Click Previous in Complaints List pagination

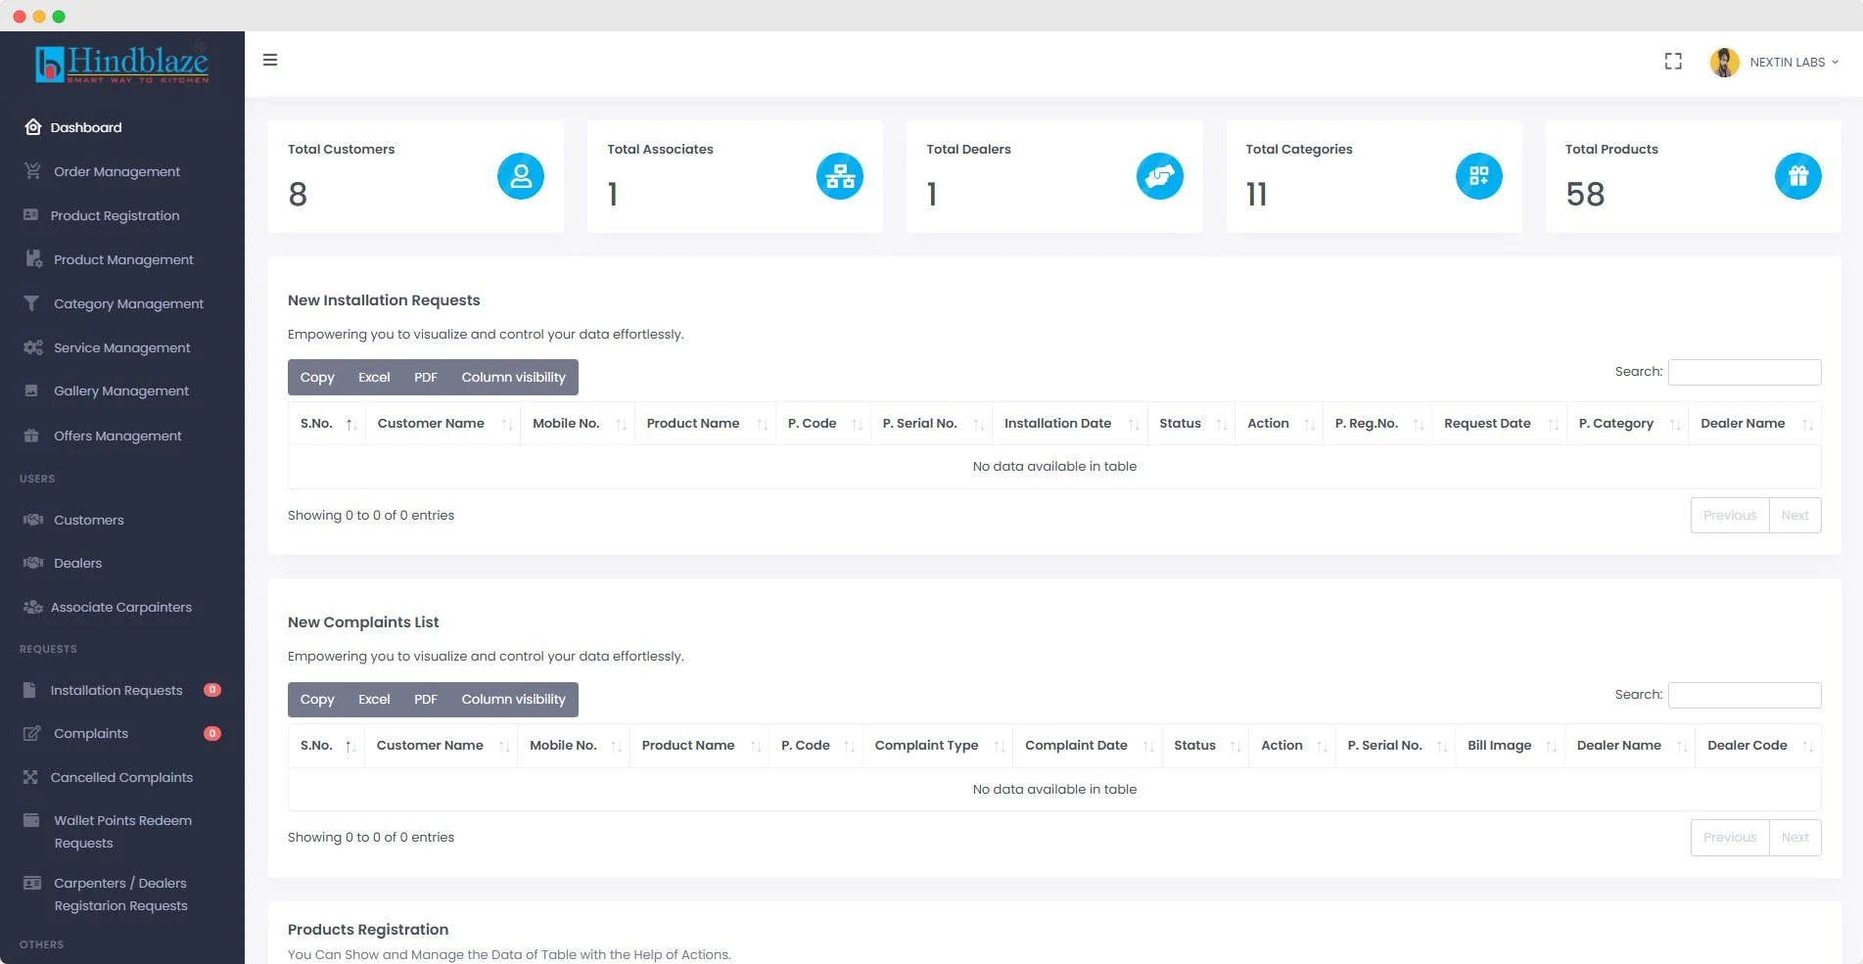pos(1730,838)
